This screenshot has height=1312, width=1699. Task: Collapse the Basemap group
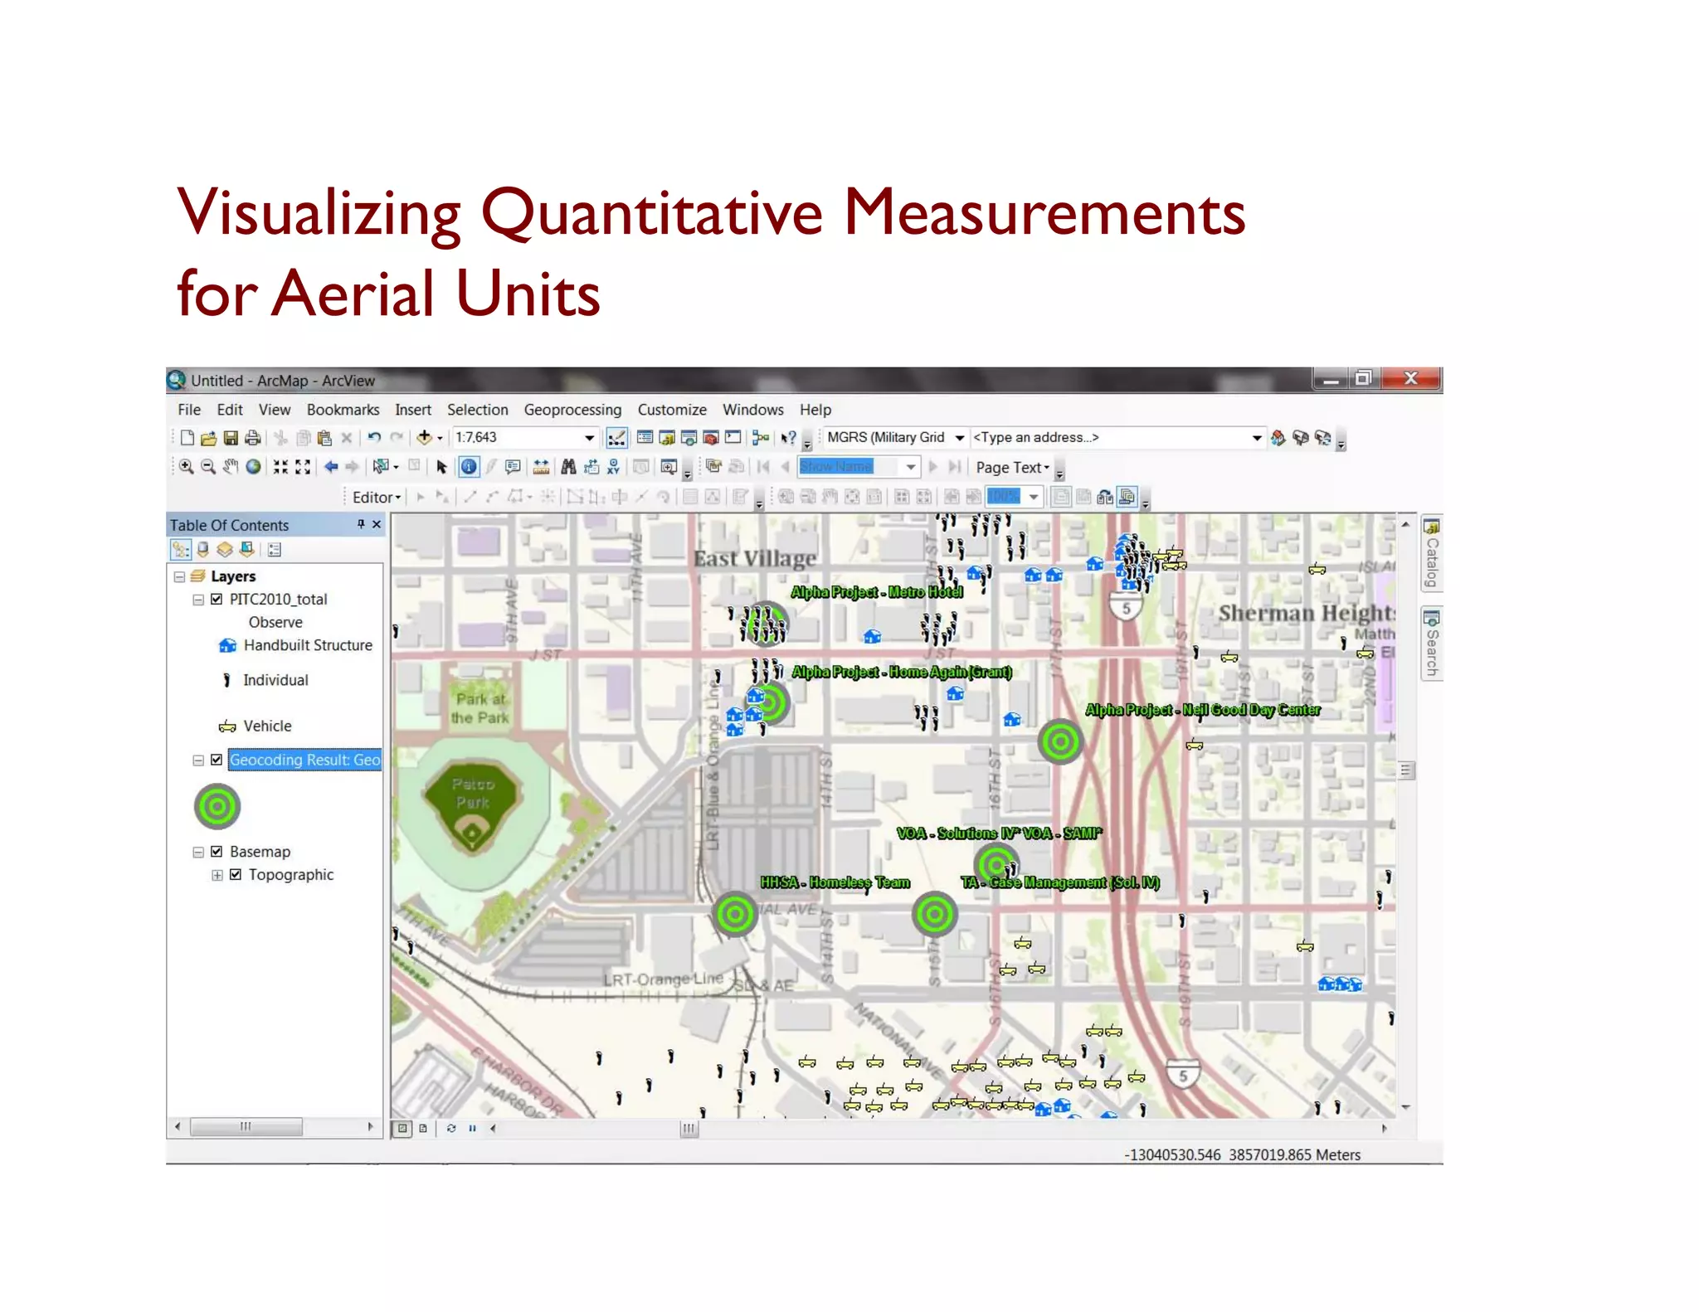[x=198, y=852]
